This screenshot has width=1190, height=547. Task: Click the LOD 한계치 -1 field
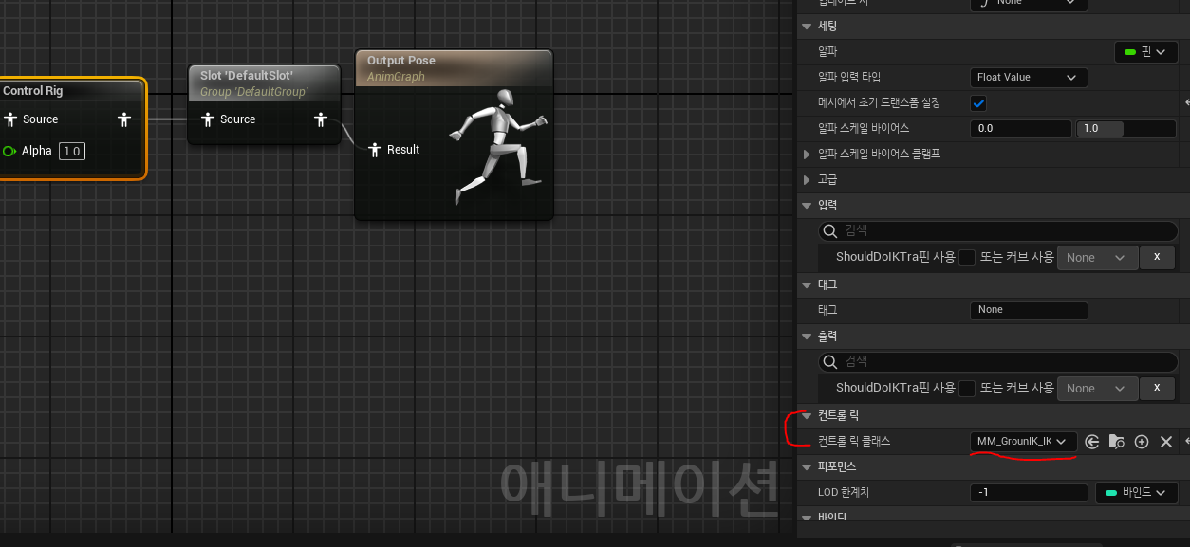[x=1029, y=493]
